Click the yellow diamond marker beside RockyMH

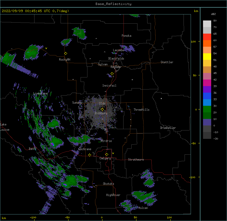pyautogui.click(x=66, y=54)
